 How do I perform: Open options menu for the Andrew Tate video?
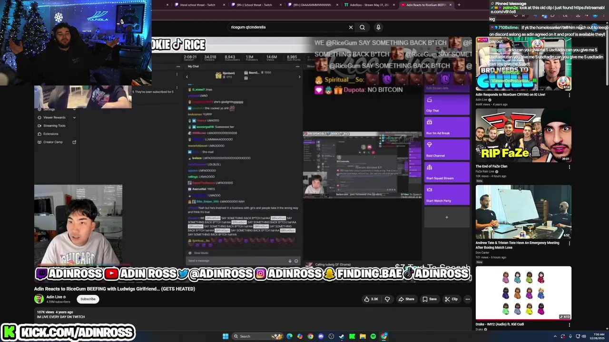tap(569, 243)
